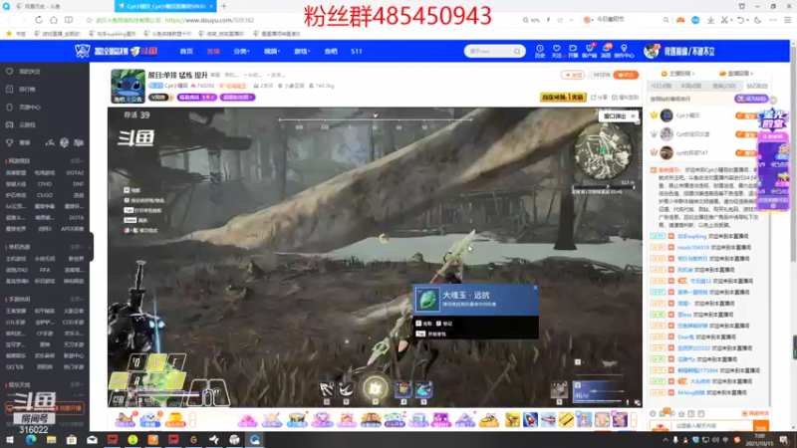Viewport: 797px width, 448px height.
Task: Open the 历史 history clock icon
Action: [x=540, y=51]
